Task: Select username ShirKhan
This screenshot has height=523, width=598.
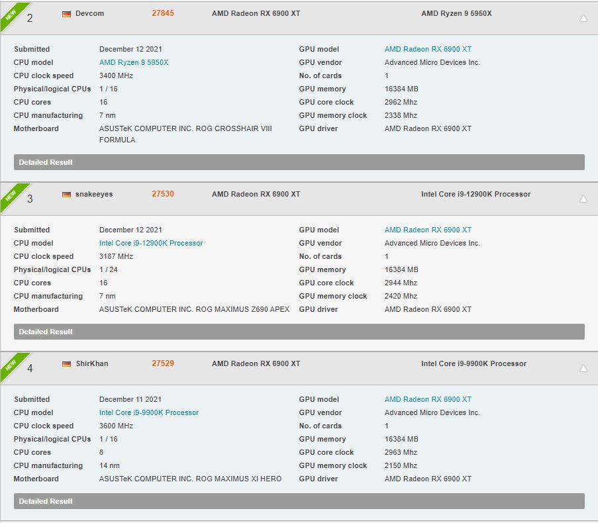Action: (x=92, y=363)
